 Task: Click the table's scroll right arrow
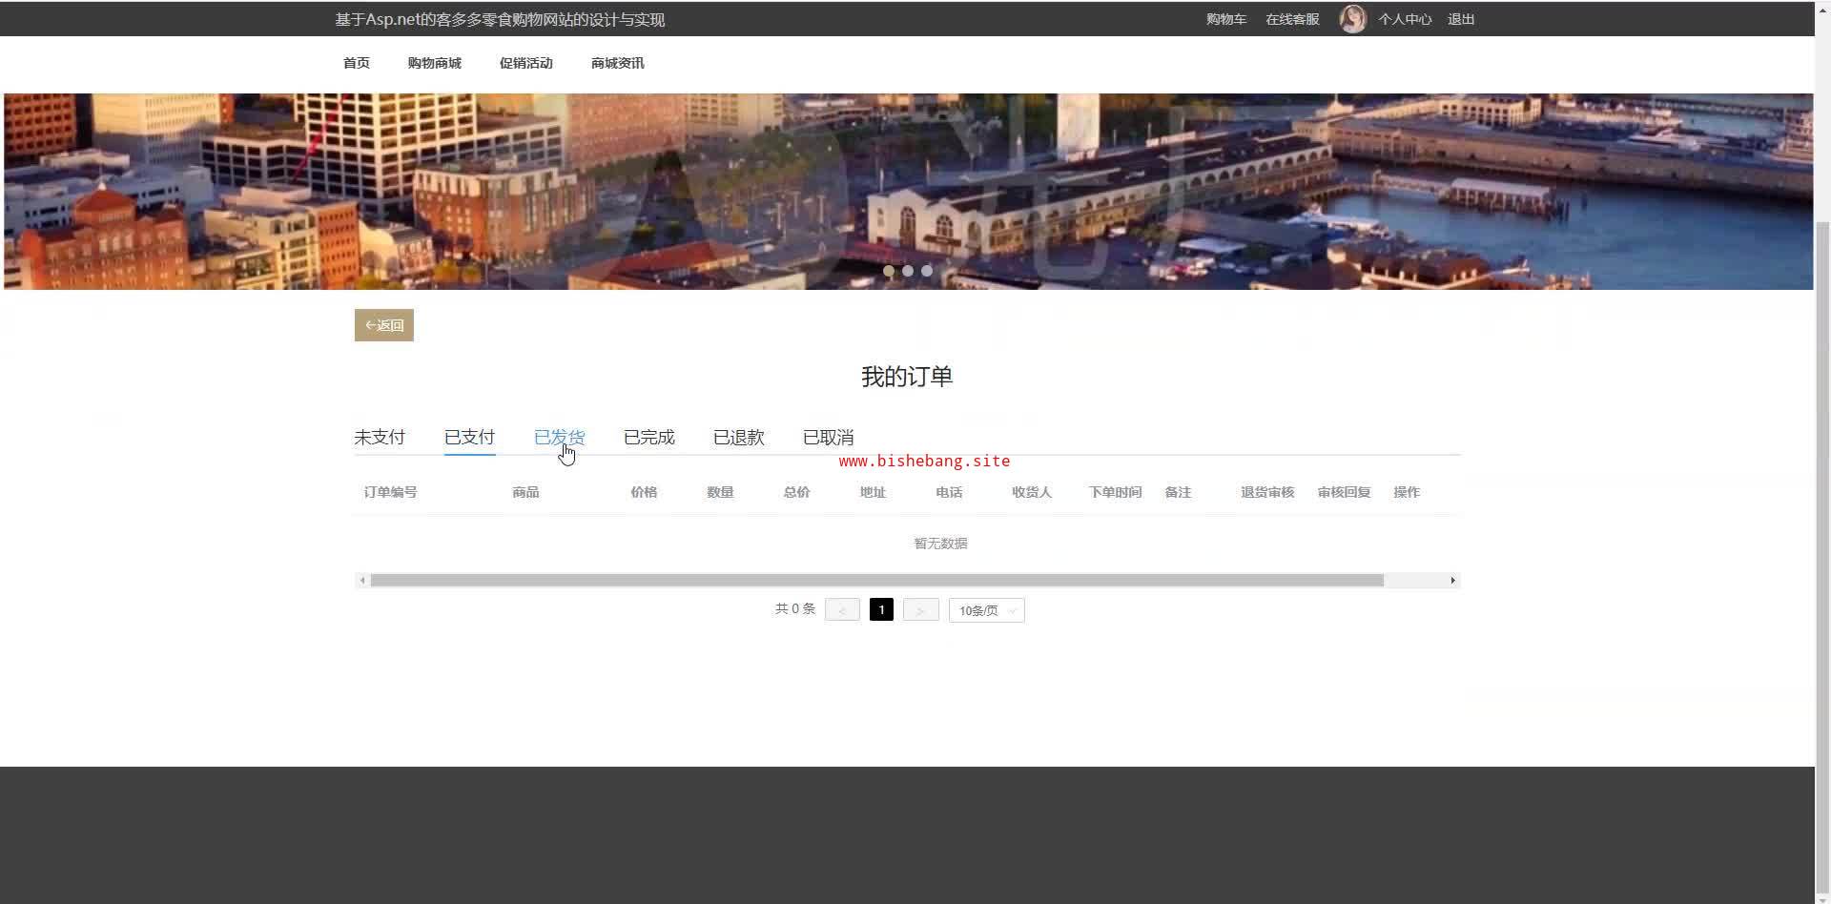pyautogui.click(x=1452, y=581)
